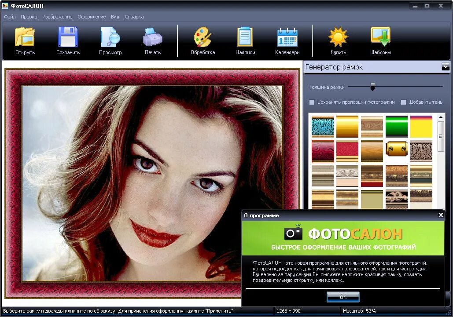Choose the yellow frame with purple top

click(x=421, y=126)
